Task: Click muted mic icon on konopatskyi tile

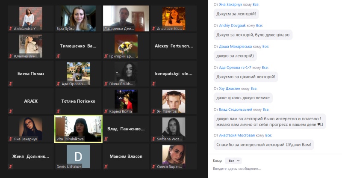Action: (x=153, y=83)
